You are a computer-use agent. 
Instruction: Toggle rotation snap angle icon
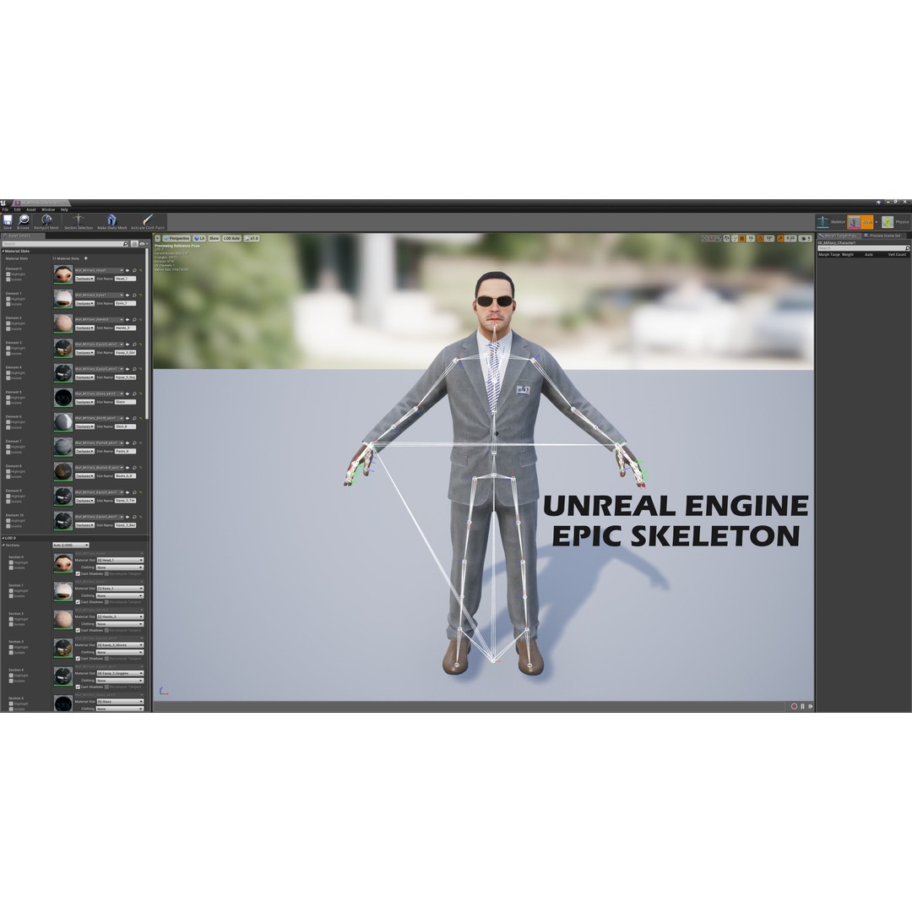tap(760, 238)
